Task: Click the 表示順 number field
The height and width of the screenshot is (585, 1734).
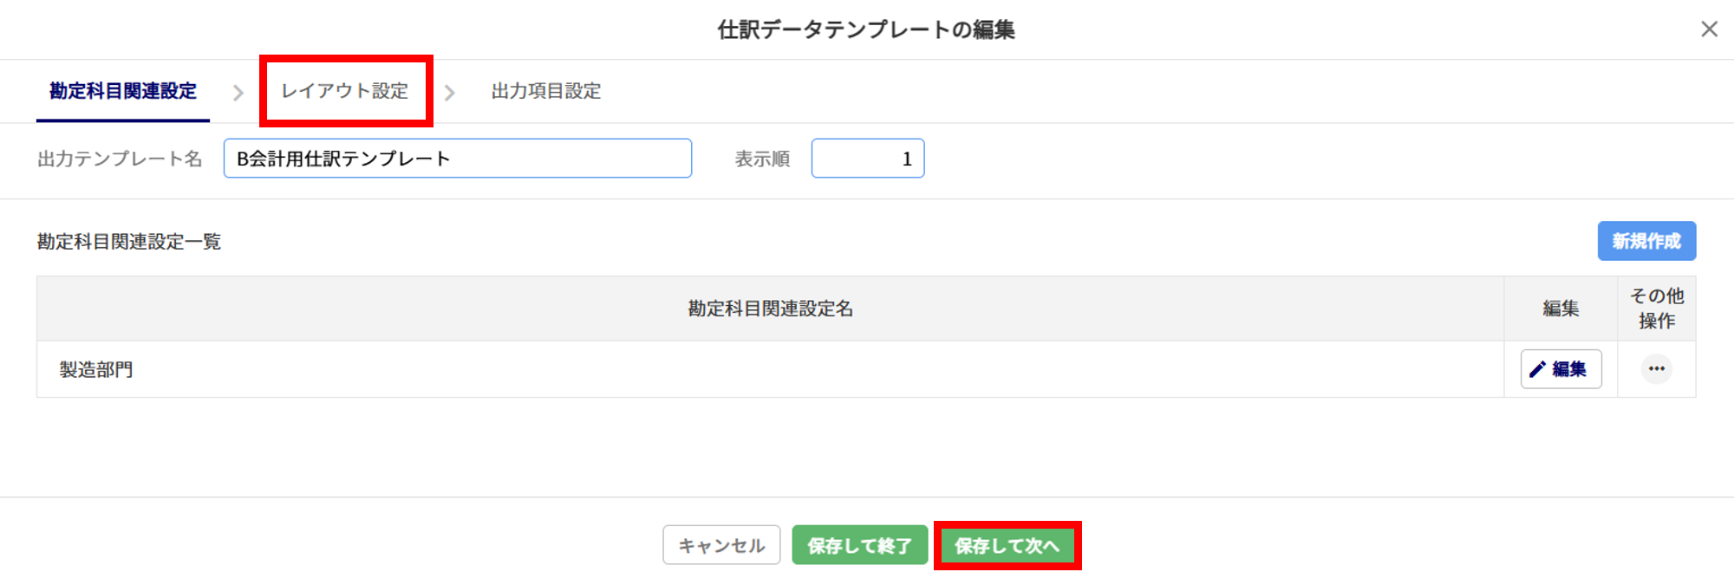Action: [867, 159]
